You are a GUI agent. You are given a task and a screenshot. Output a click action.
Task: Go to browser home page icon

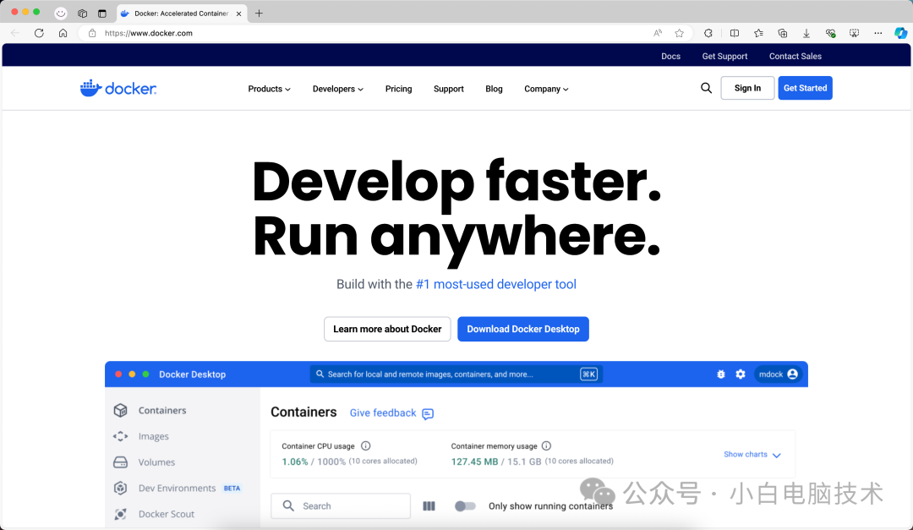[x=63, y=33]
